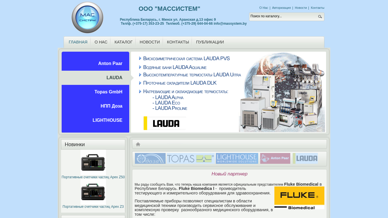Go to ГЛАВНАЯ in main menu

78,42
